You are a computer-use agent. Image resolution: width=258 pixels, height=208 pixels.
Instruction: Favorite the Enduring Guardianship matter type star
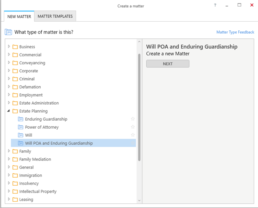point(133,119)
